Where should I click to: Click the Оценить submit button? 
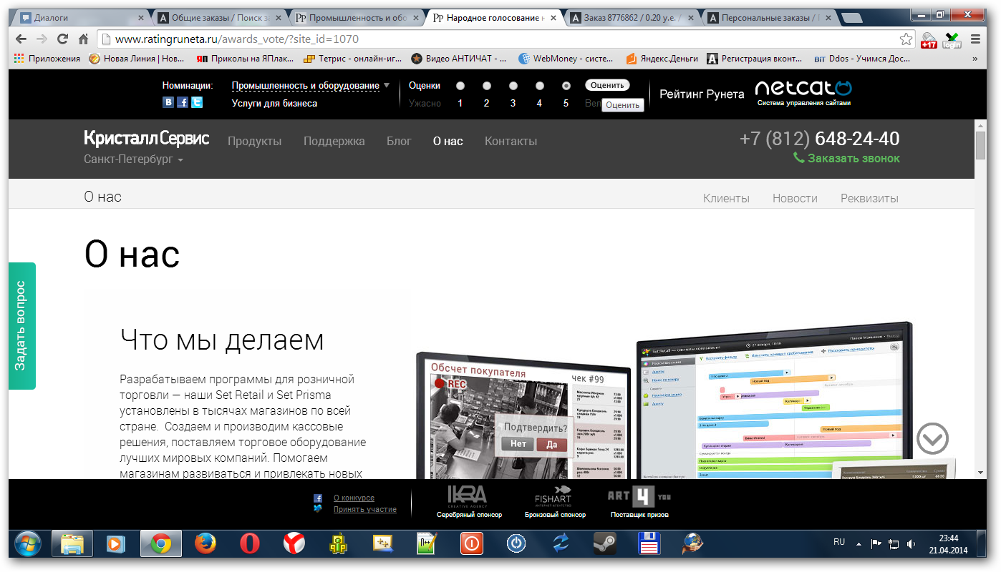coord(607,85)
